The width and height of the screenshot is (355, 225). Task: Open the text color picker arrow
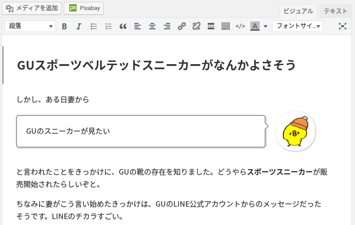266,27
